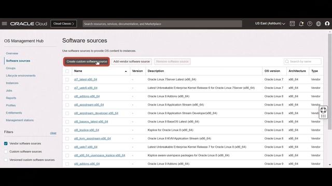Open the ol8_appstream_developer-x86_64 link
This screenshot has height=186, width=332.
96,113
